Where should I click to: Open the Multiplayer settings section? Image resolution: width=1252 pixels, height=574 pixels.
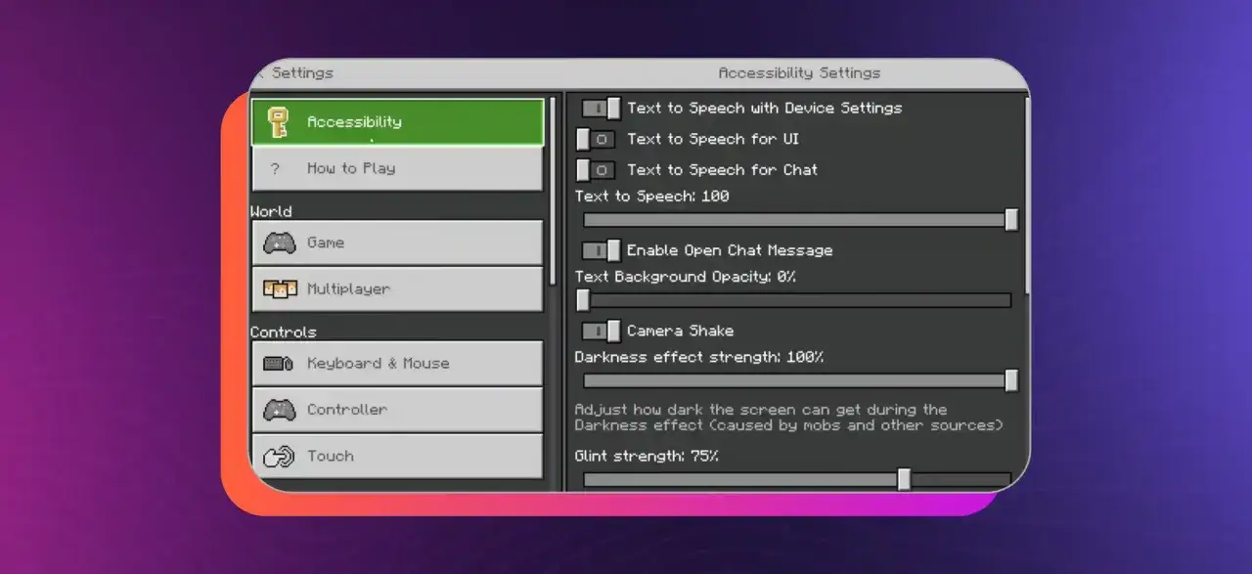397,289
